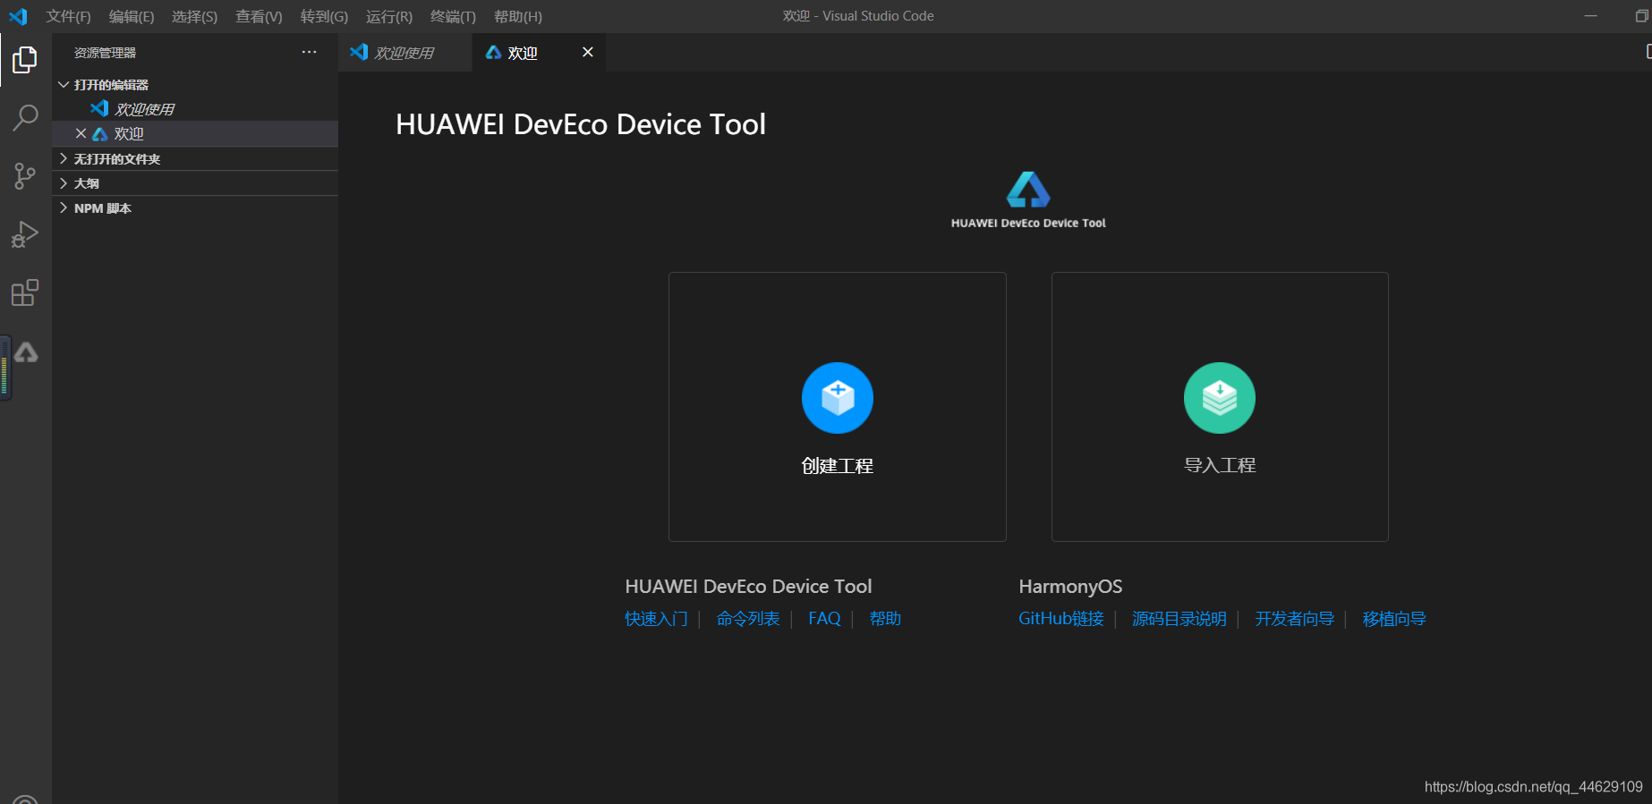
Task: Close the 欢迎 editor in open editors list
Action: pyautogui.click(x=81, y=133)
